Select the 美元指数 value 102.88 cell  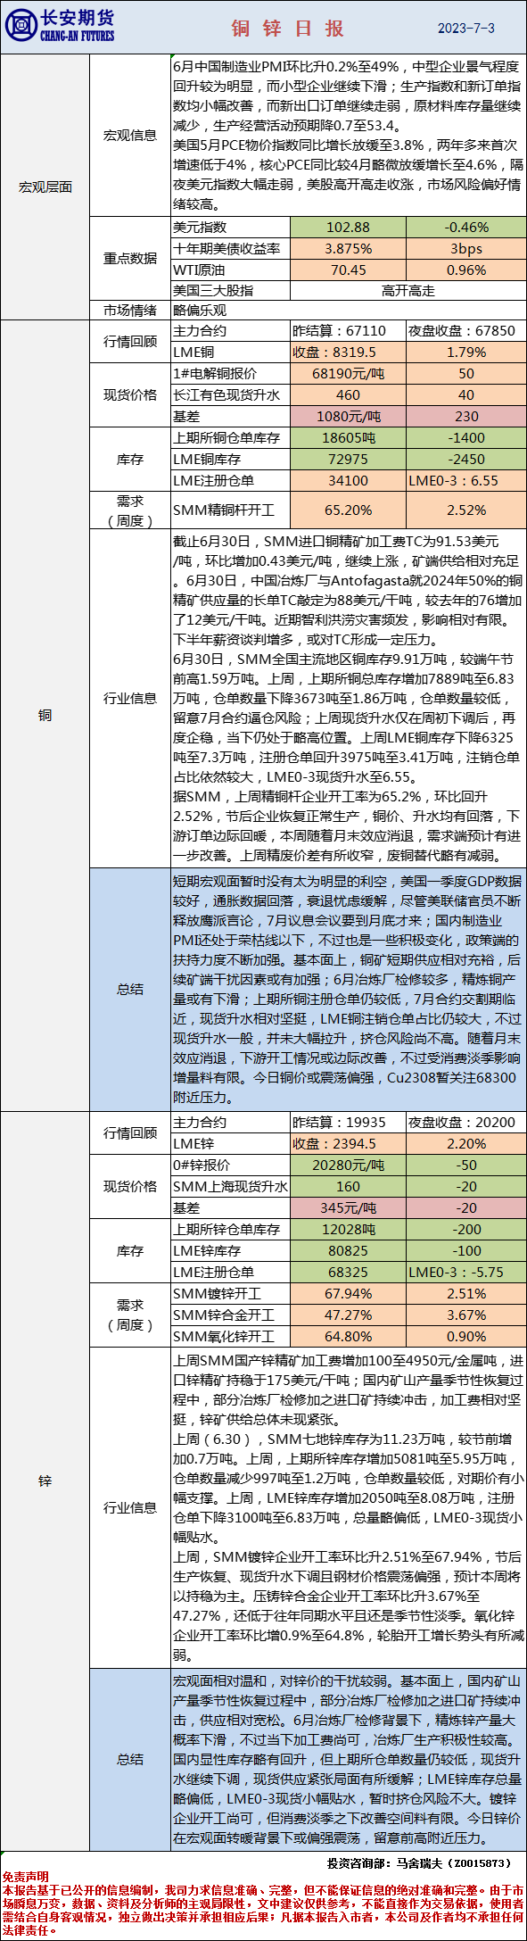348,228
